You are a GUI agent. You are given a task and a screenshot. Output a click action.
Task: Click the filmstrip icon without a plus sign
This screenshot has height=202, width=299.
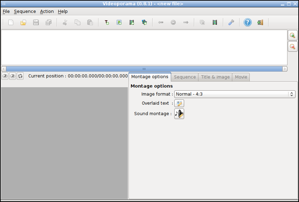coord(215,22)
